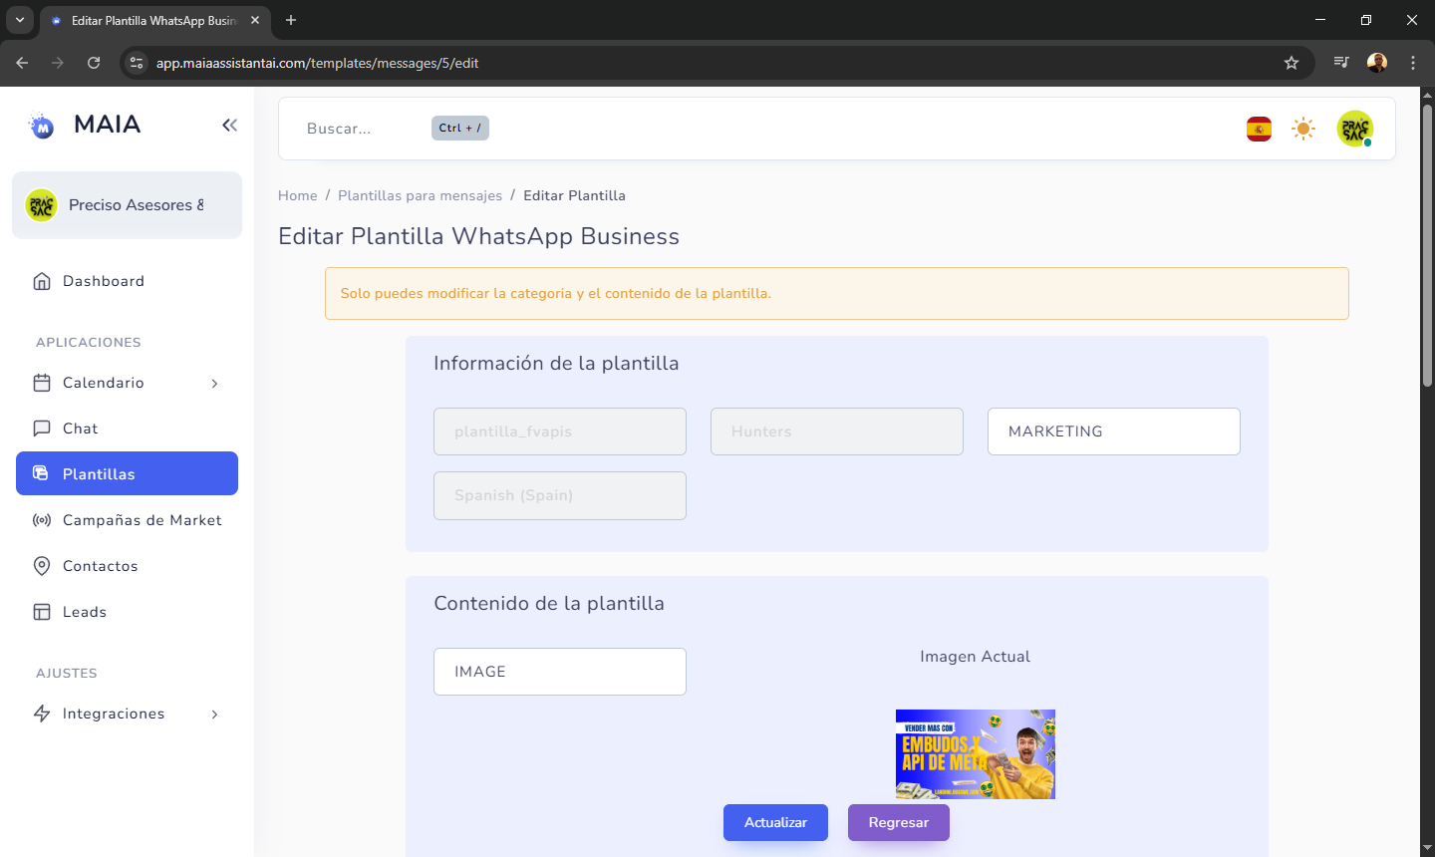
Task: Open the user profile avatar menu
Action: coord(1354,129)
